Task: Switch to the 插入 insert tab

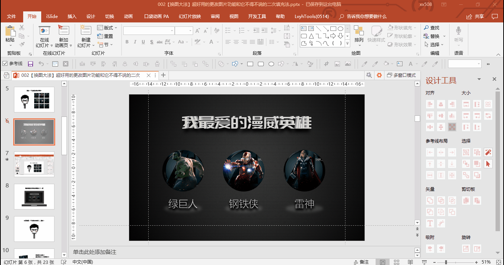Action: [72, 17]
